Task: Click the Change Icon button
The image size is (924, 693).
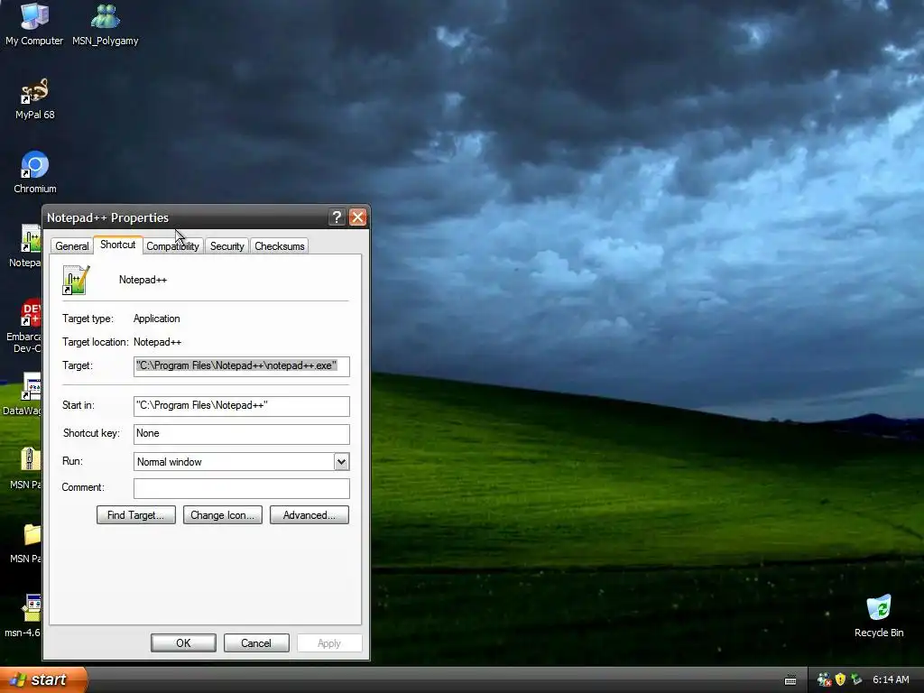Action: (223, 515)
